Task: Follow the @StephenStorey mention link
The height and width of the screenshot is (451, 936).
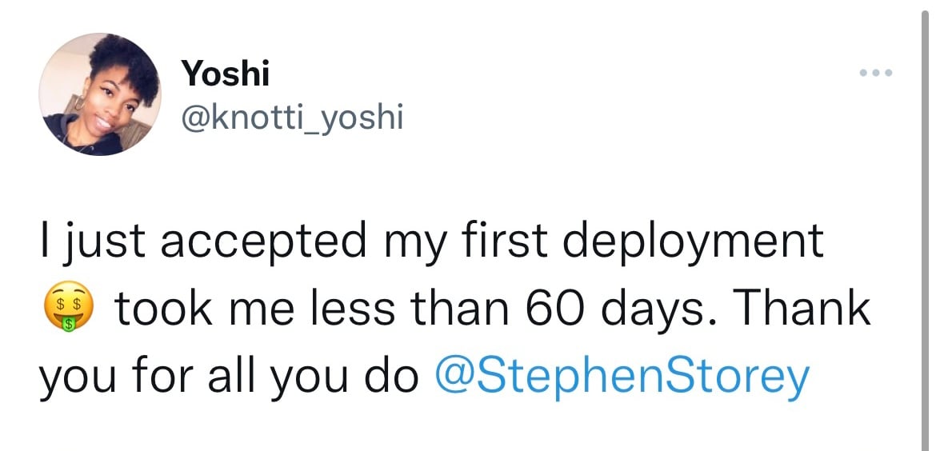Action: coord(622,374)
